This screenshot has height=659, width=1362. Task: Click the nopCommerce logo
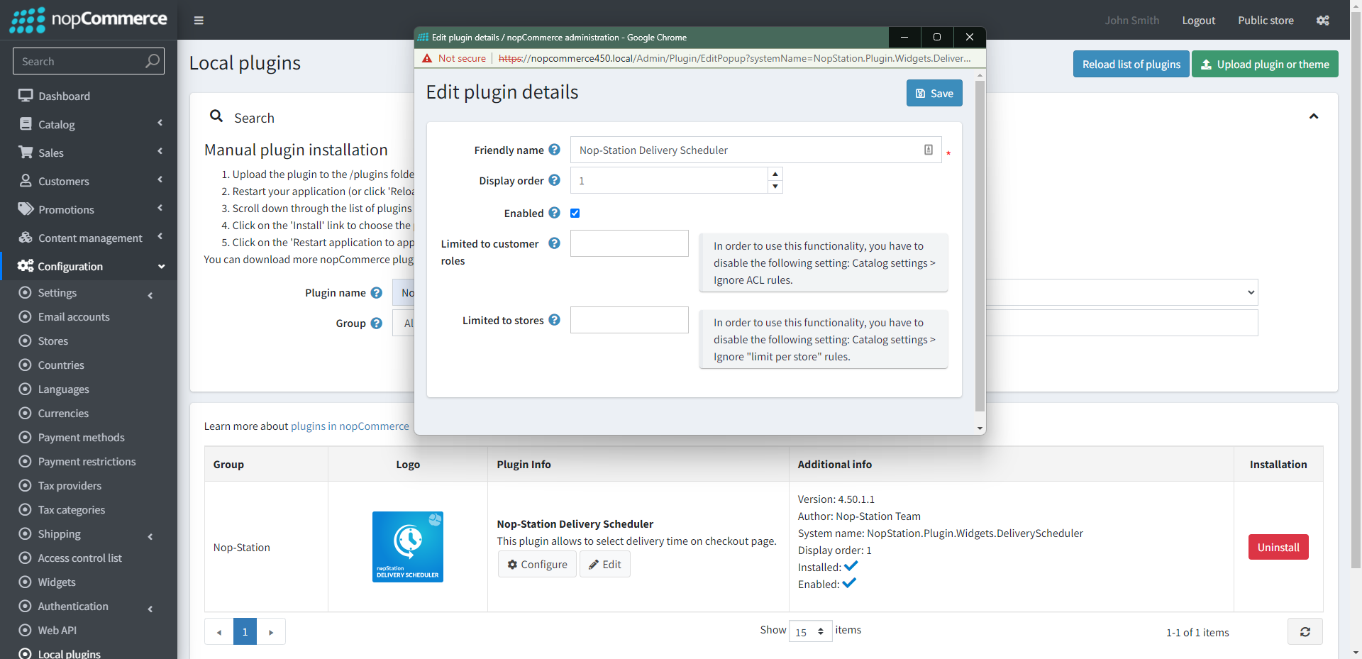[89, 20]
